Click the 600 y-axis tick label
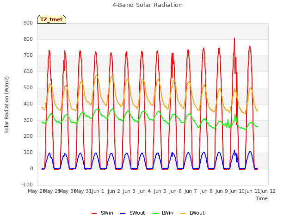This screenshot has height=222, width=296. 28,72
